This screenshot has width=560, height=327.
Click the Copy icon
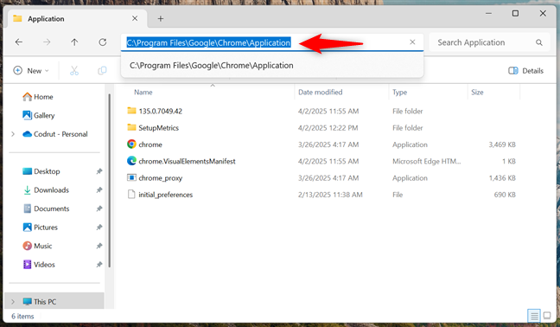pyautogui.click(x=102, y=71)
